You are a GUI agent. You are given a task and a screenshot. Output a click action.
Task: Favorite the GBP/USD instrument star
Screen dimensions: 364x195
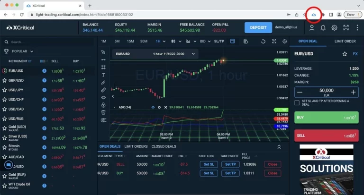[x=5, y=80]
